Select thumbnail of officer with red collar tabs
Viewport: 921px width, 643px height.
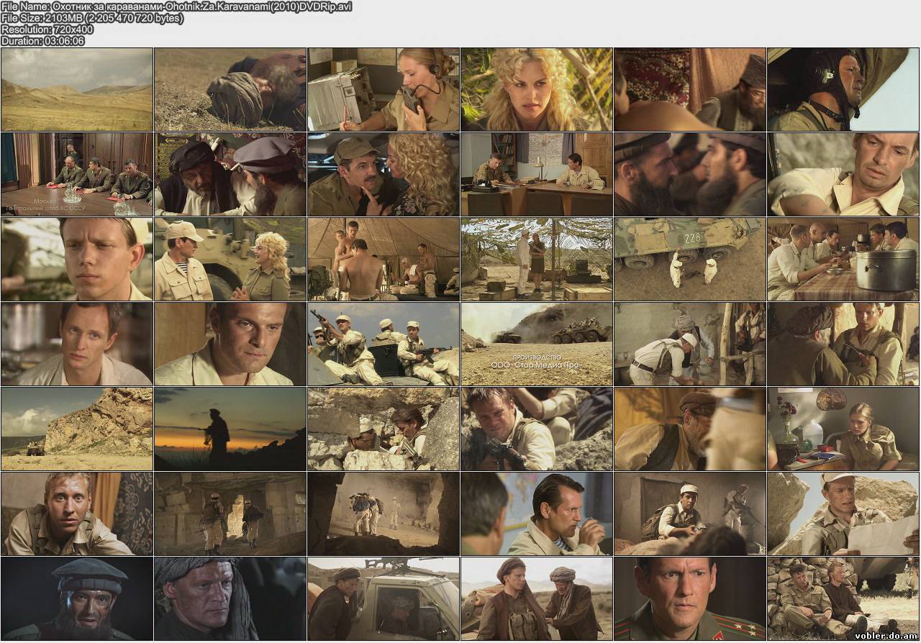click(x=690, y=599)
